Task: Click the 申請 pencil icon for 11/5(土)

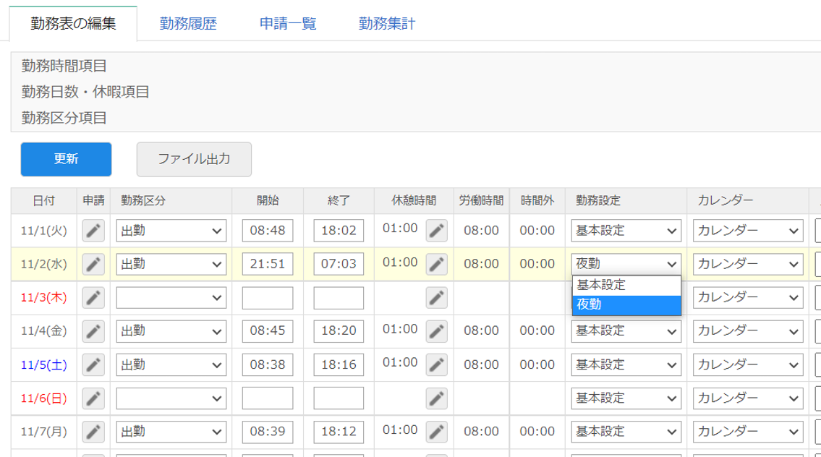Action: coord(93,364)
